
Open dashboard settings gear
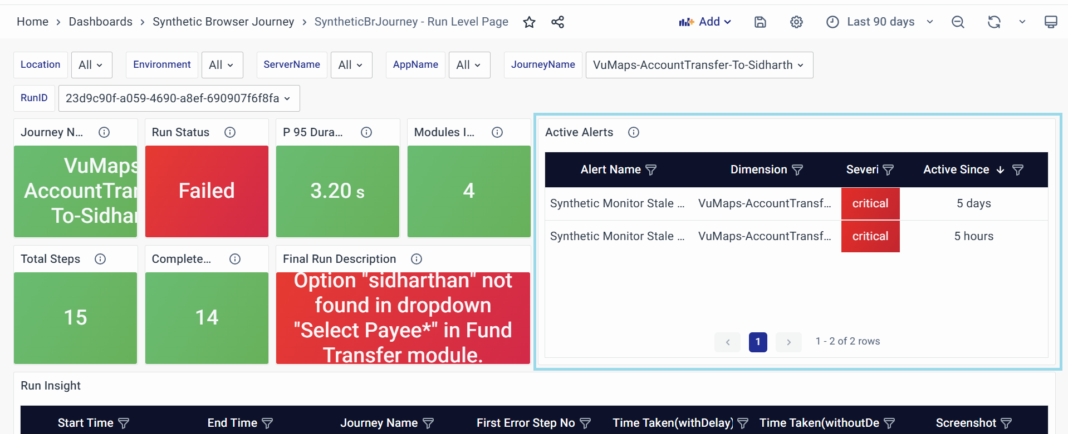tap(796, 22)
